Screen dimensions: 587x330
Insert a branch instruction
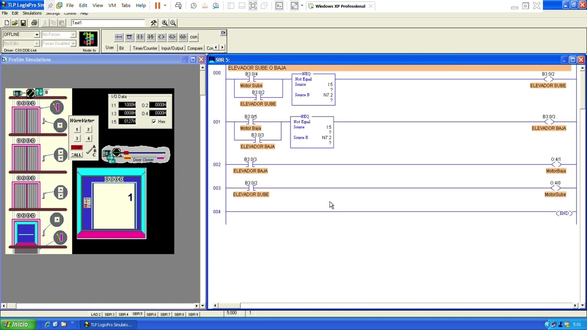click(129, 37)
